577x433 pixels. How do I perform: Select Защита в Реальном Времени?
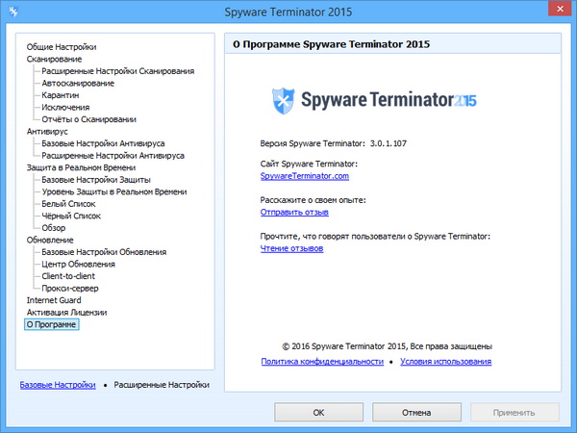point(81,167)
